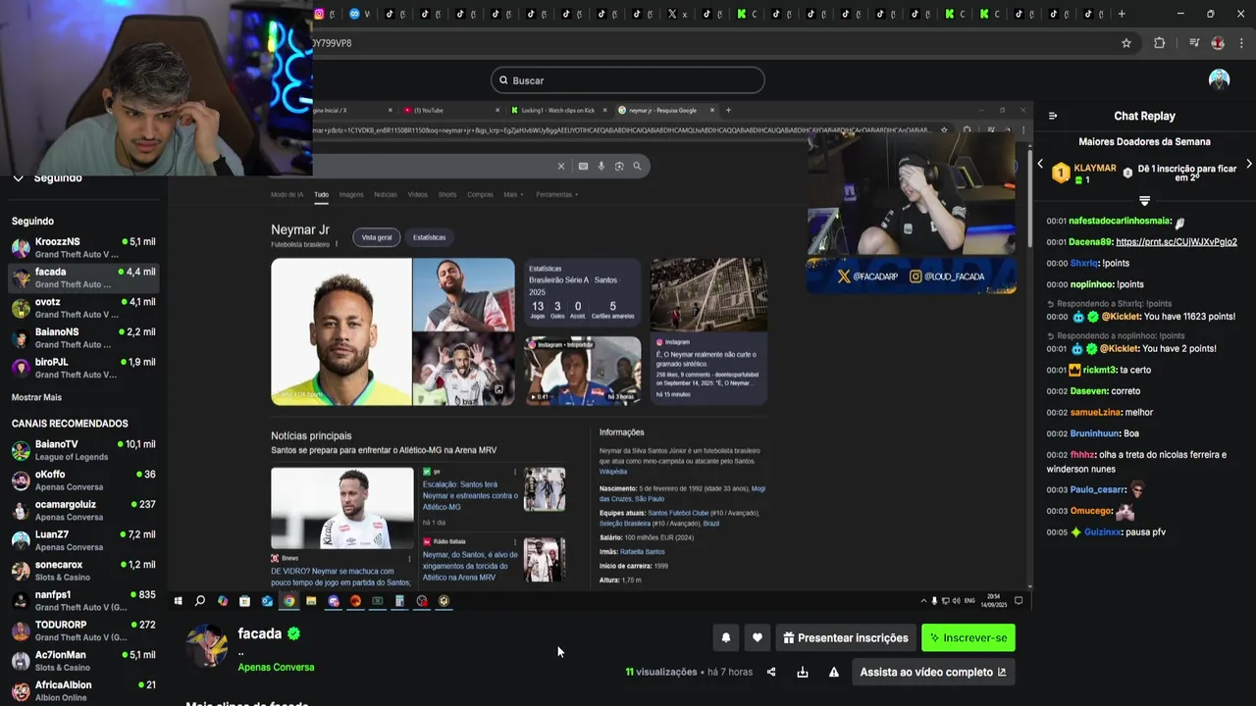The width and height of the screenshot is (1256, 706).
Task: Open biroPJL channel in the sidebar
Action: pyautogui.click(x=83, y=368)
